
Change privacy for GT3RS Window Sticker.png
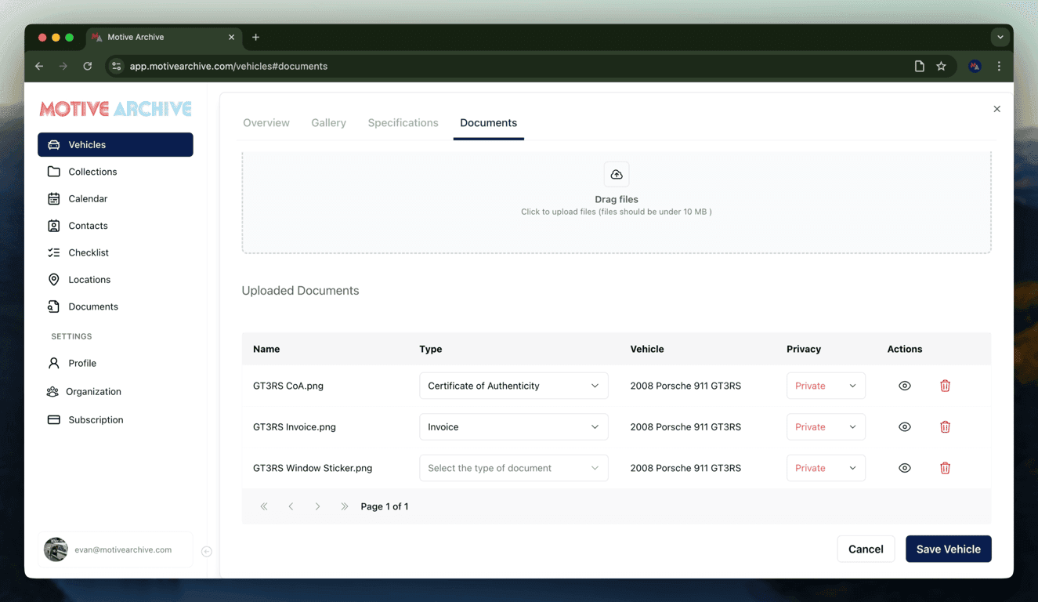826,468
